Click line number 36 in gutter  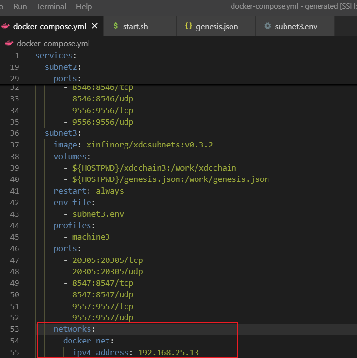pyautogui.click(x=15, y=133)
